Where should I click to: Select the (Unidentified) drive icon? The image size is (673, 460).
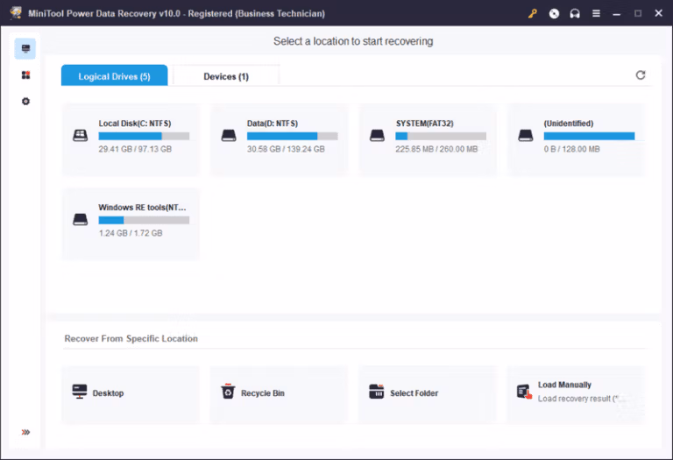pos(526,136)
